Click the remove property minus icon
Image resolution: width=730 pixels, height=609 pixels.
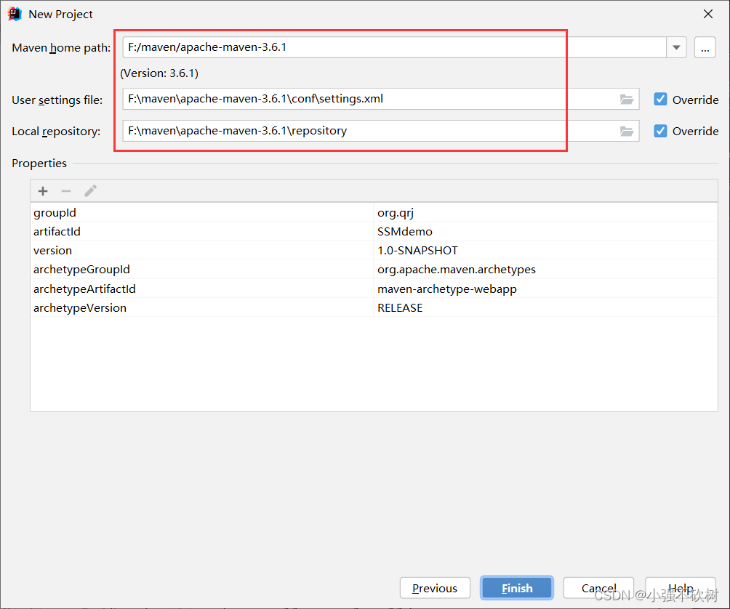point(66,190)
